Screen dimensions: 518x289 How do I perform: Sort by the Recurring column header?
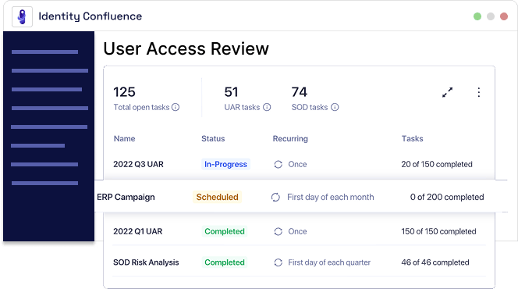[290, 139]
